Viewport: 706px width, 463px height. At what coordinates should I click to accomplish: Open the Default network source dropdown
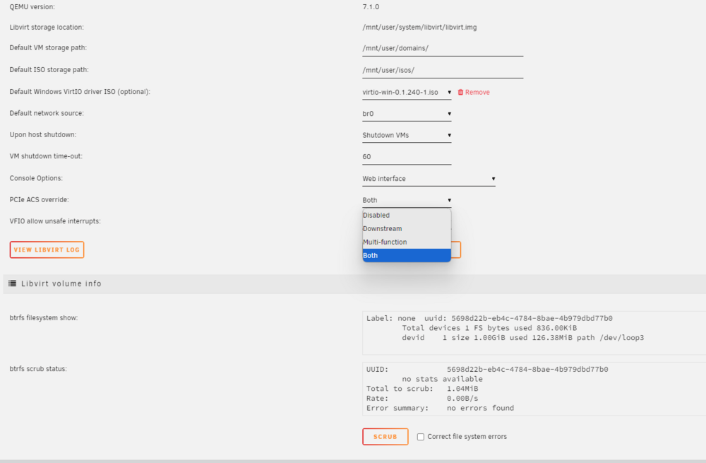tap(407, 114)
